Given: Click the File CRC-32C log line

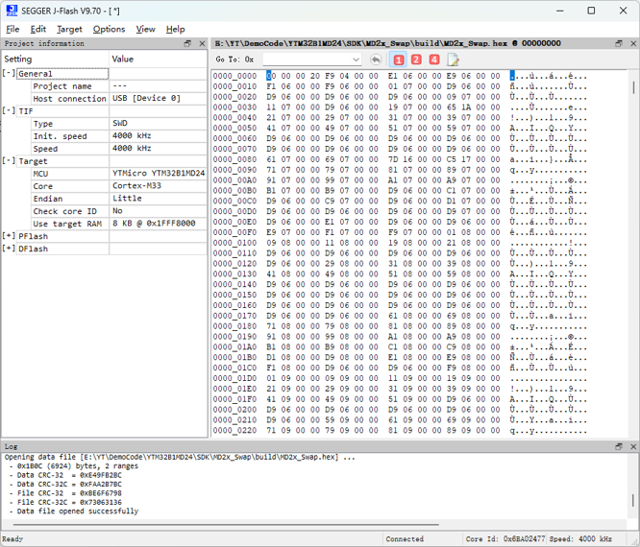Looking at the screenshot, I should [65, 502].
